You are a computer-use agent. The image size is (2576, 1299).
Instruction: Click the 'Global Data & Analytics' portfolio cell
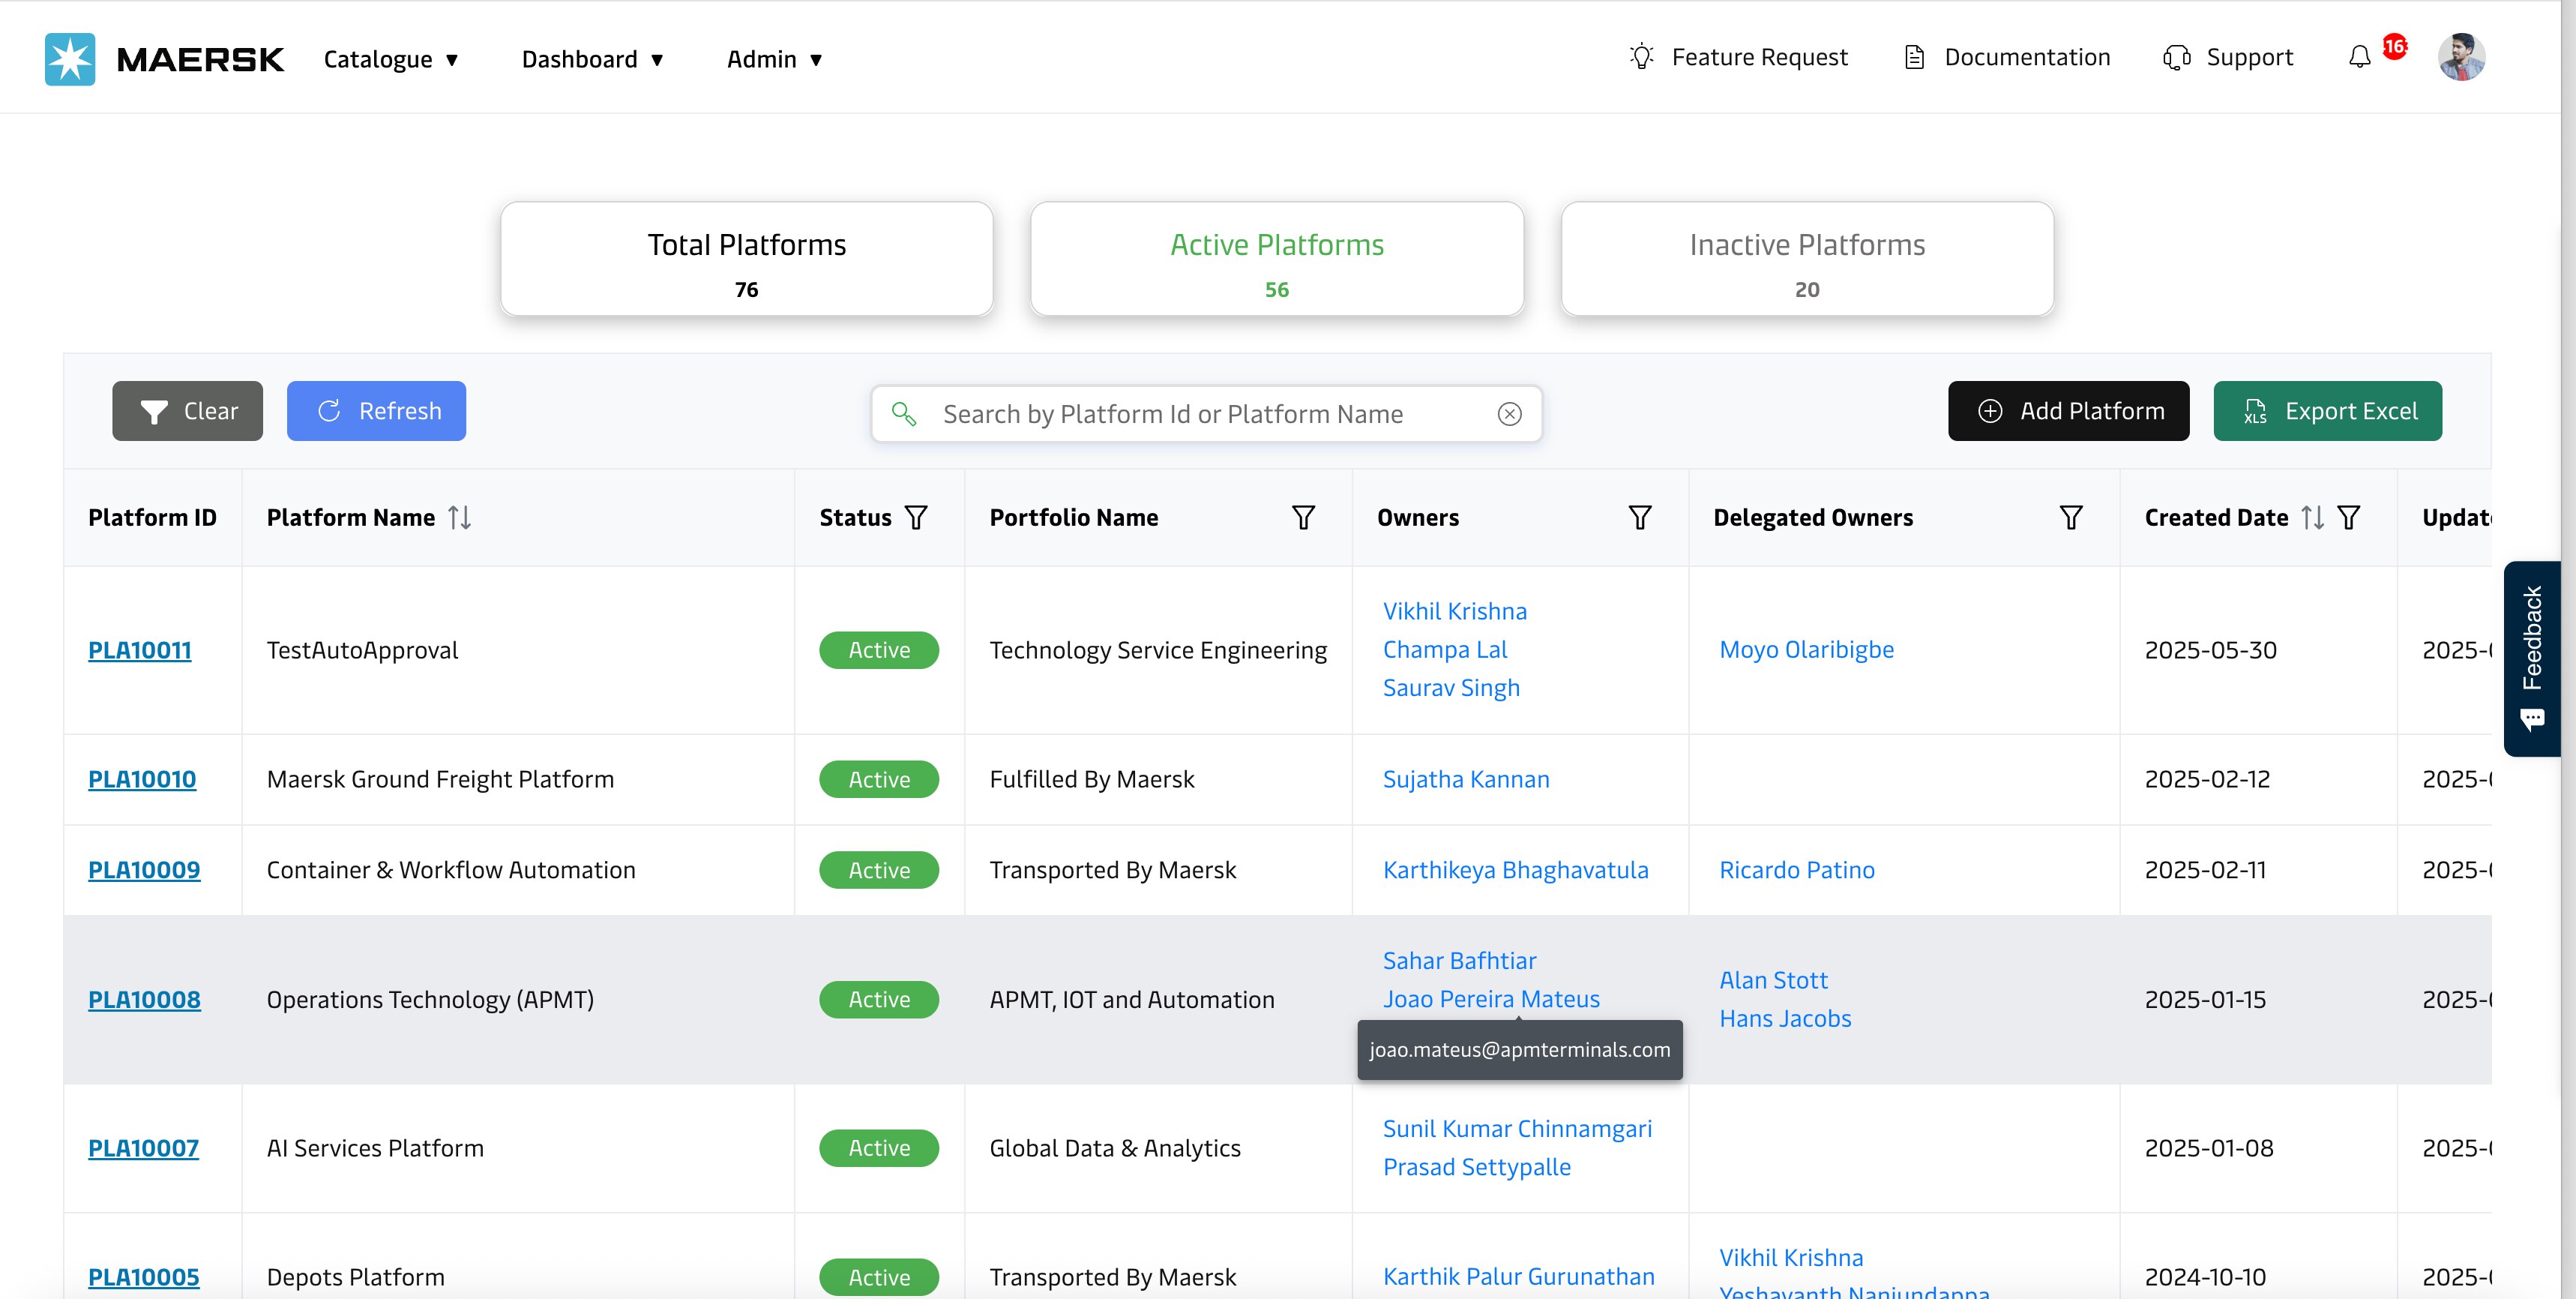1115,1149
